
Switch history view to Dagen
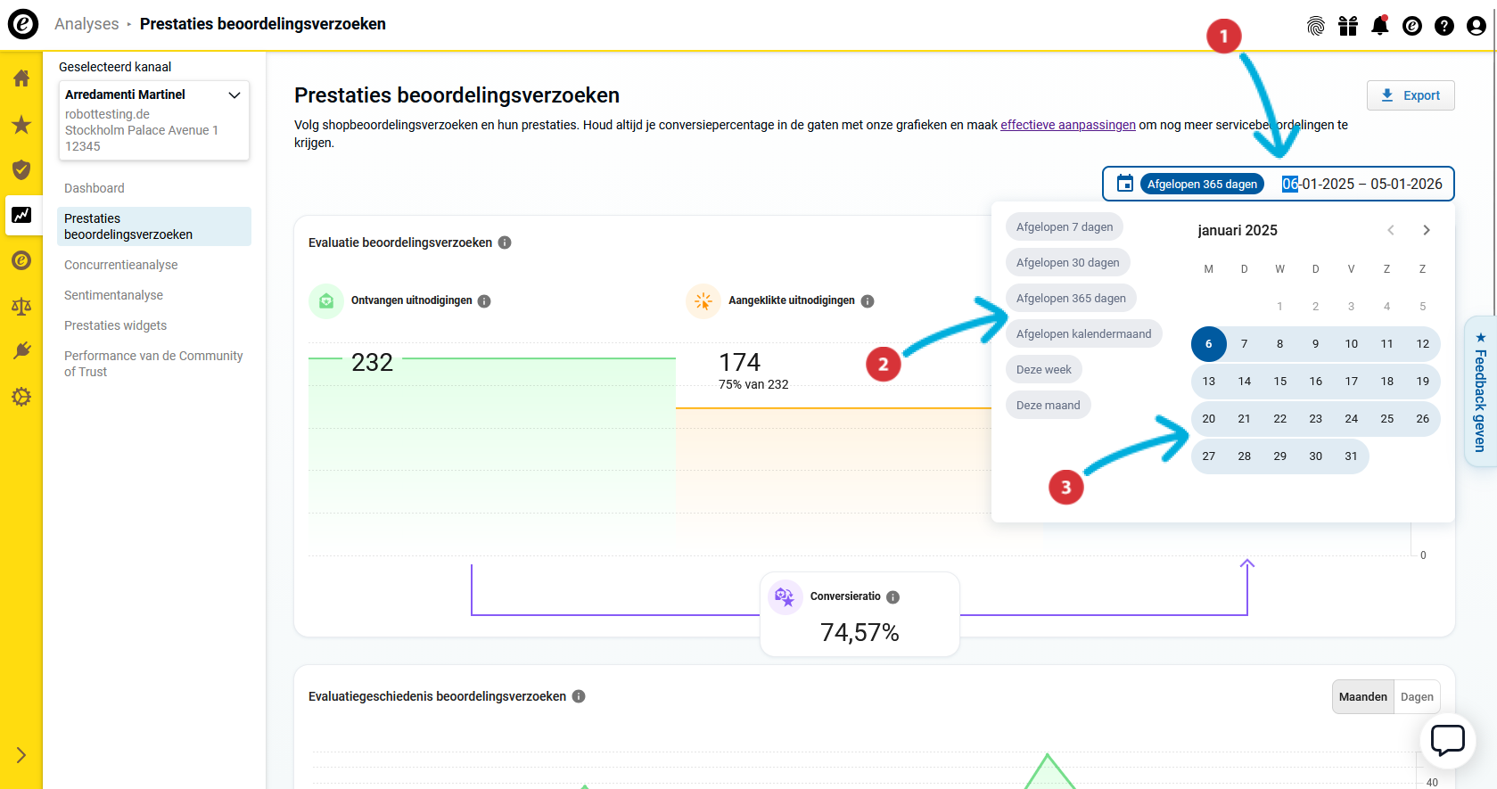pyautogui.click(x=1416, y=697)
